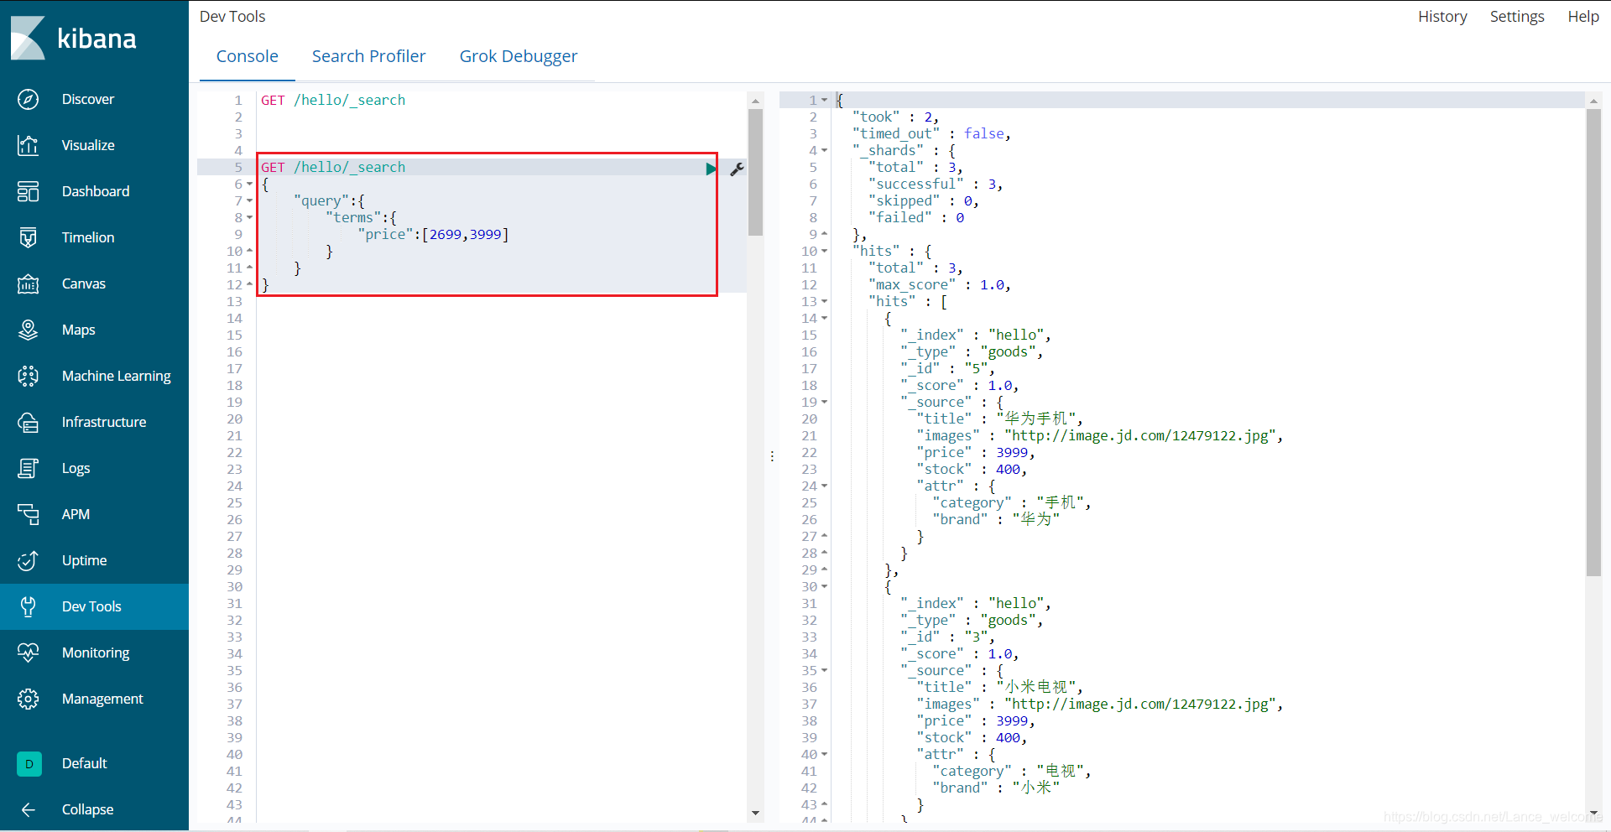
Task: Go to Visualize label in sidebar
Action: [88, 145]
